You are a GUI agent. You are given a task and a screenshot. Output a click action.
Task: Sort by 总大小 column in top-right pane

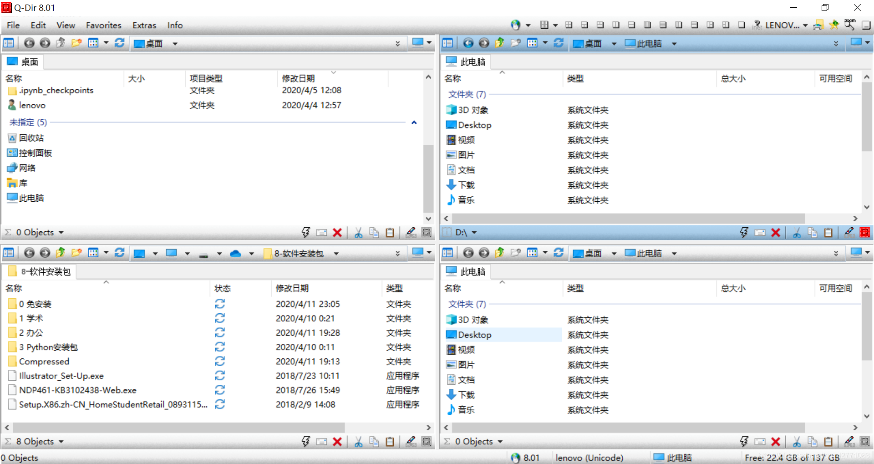765,78
